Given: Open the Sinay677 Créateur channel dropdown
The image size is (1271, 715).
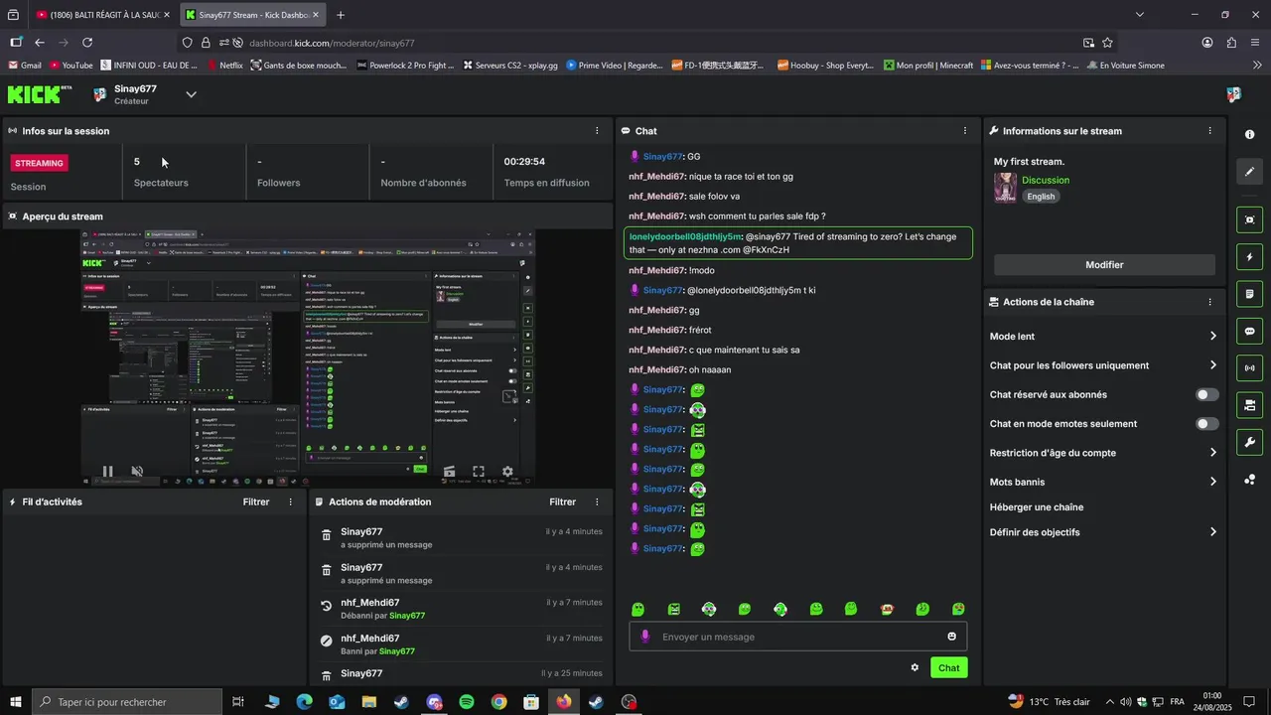Looking at the screenshot, I should 191,94.
